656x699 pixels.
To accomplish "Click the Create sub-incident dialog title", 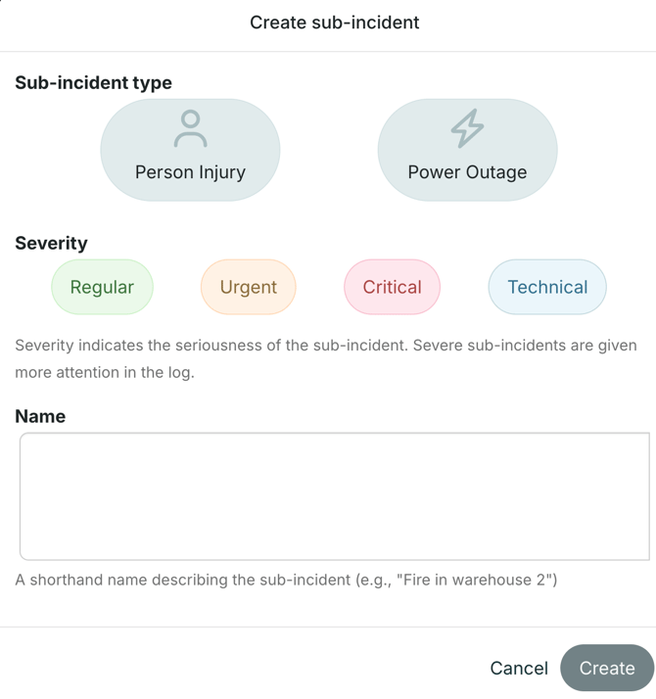I will 334,23.
